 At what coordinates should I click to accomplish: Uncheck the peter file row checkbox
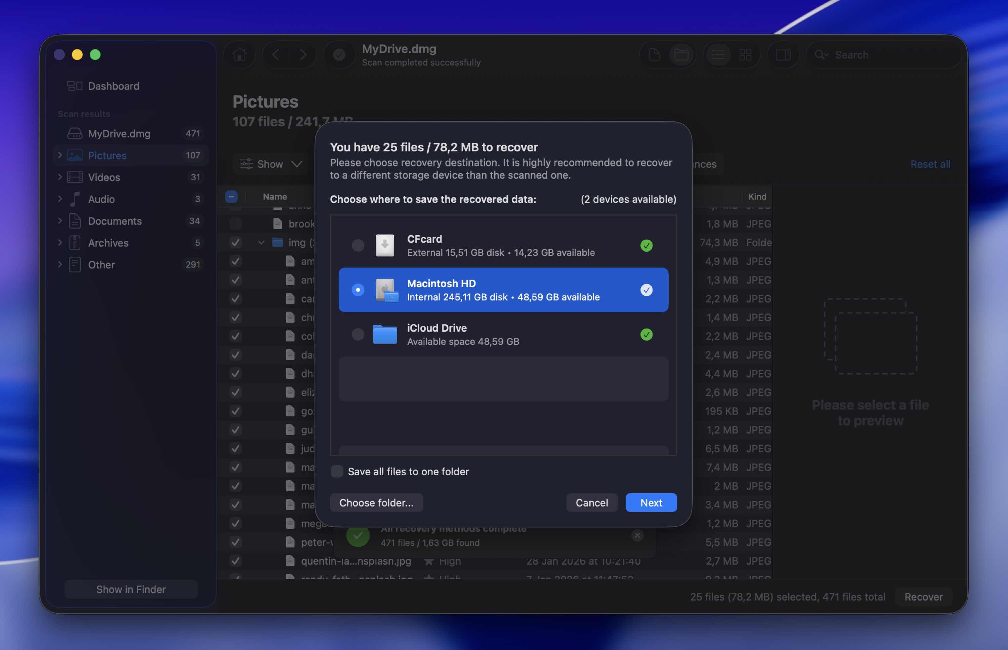point(236,542)
